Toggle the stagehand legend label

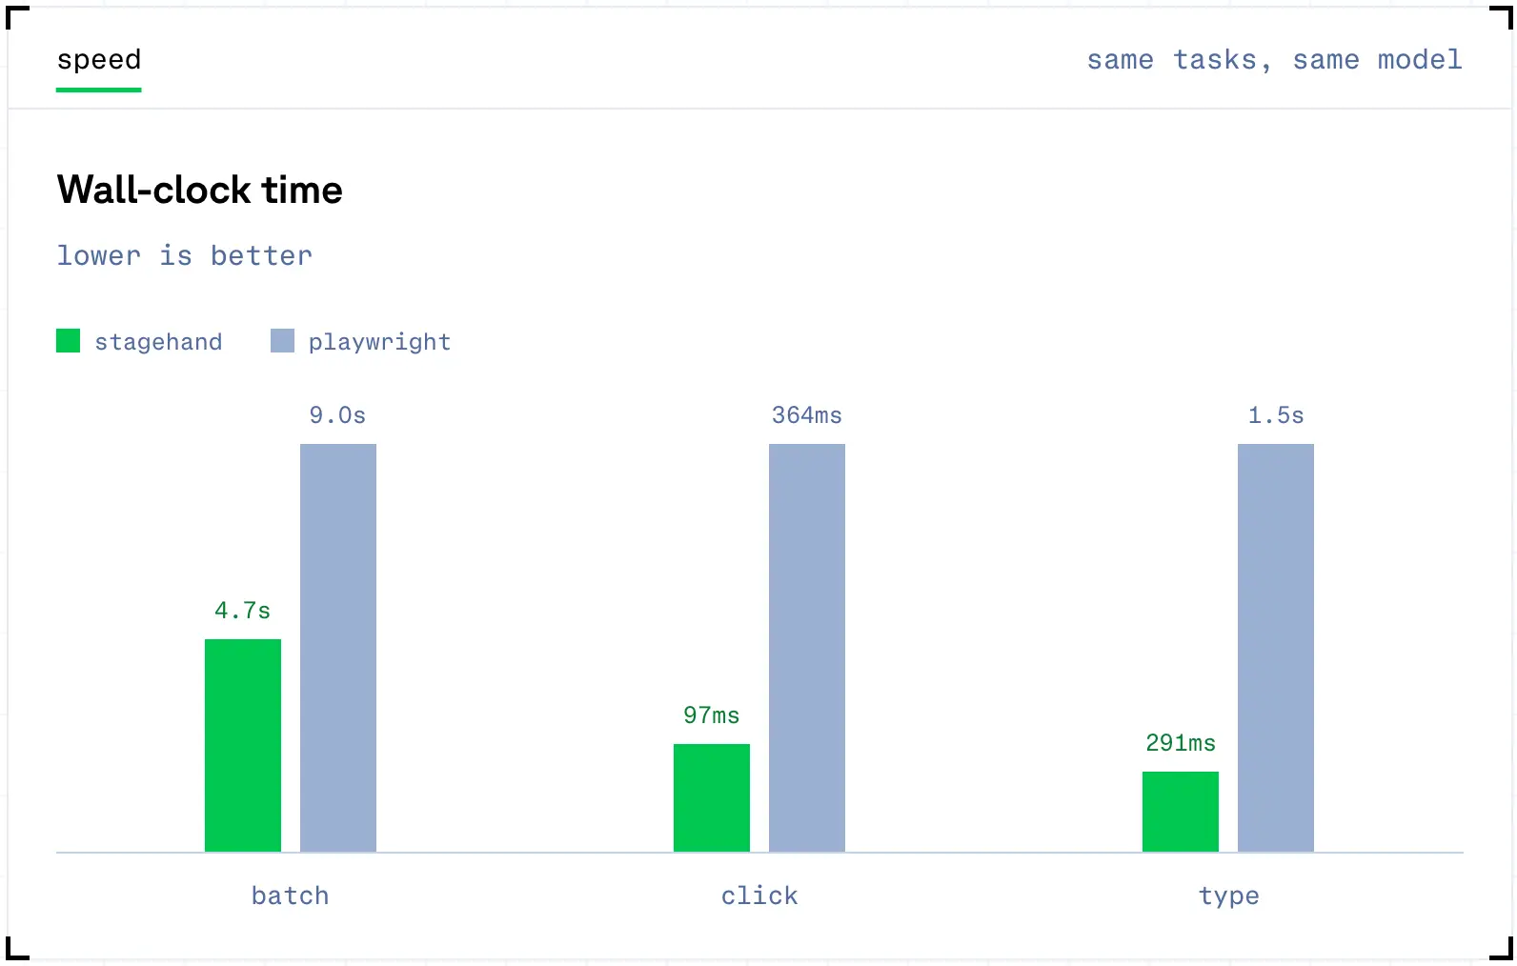(158, 342)
